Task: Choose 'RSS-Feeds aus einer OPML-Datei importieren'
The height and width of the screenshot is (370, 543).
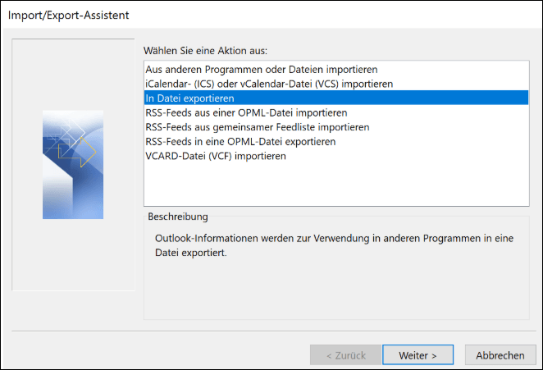Action: [336, 112]
